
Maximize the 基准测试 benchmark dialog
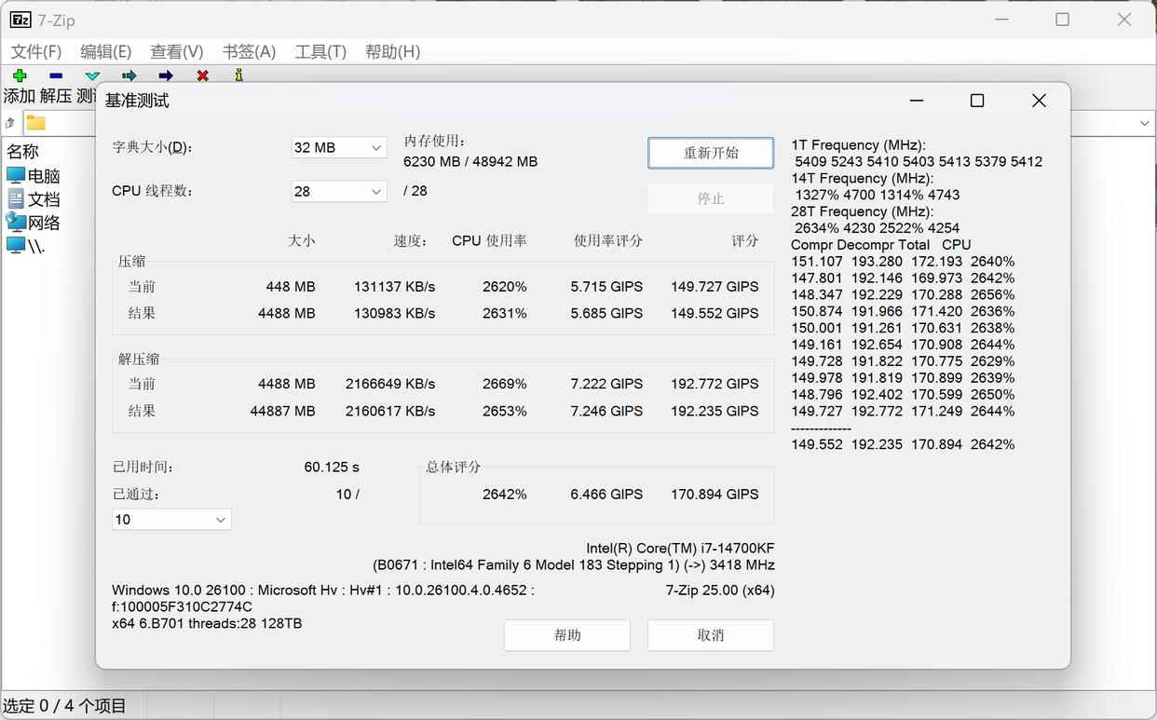977,101
